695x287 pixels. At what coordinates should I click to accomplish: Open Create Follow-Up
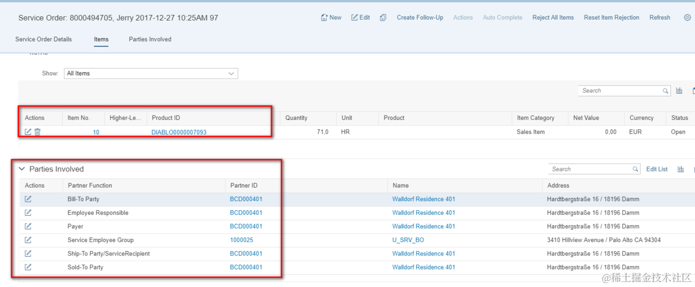(420, 17)
